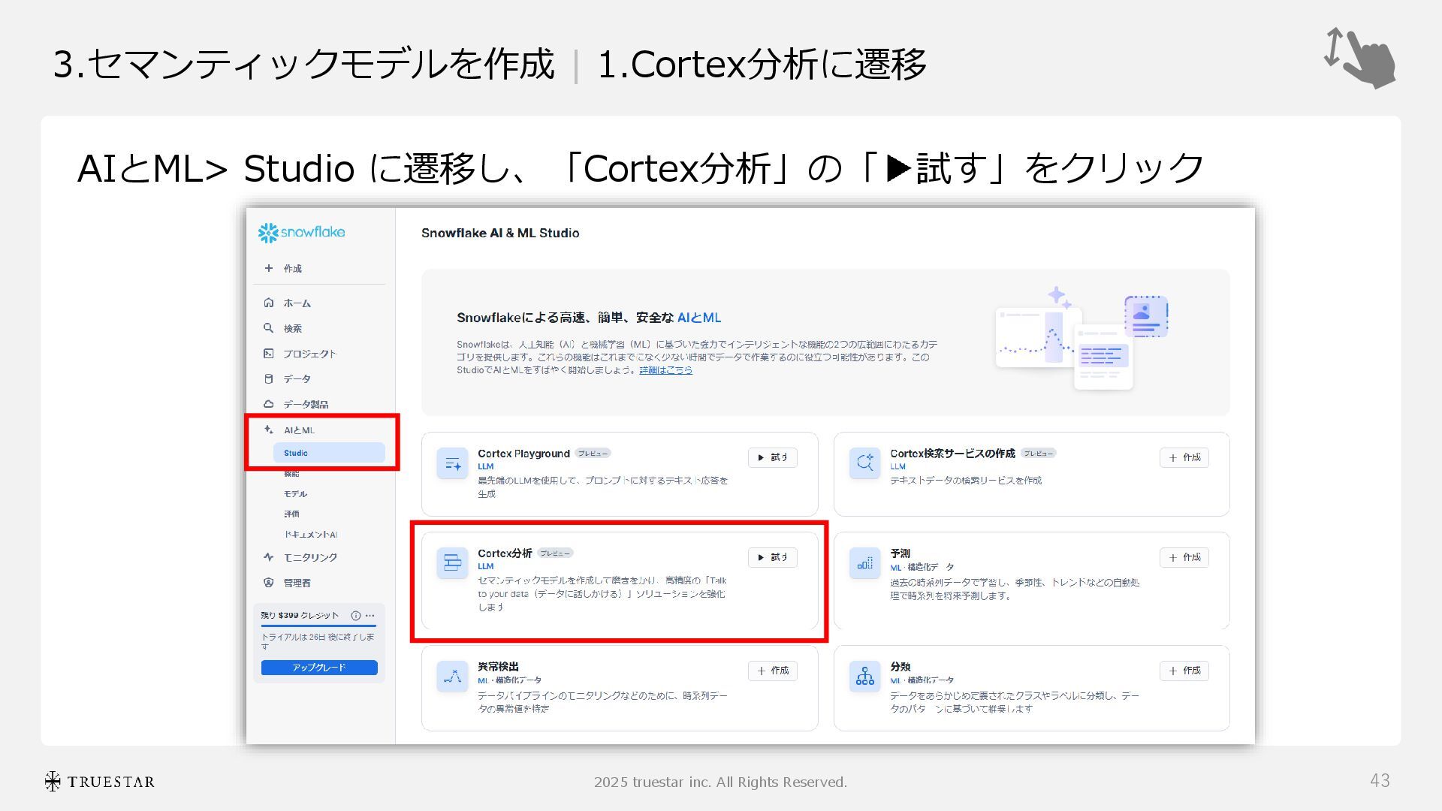Click the slide page number 43

[x=1380, y=781]
